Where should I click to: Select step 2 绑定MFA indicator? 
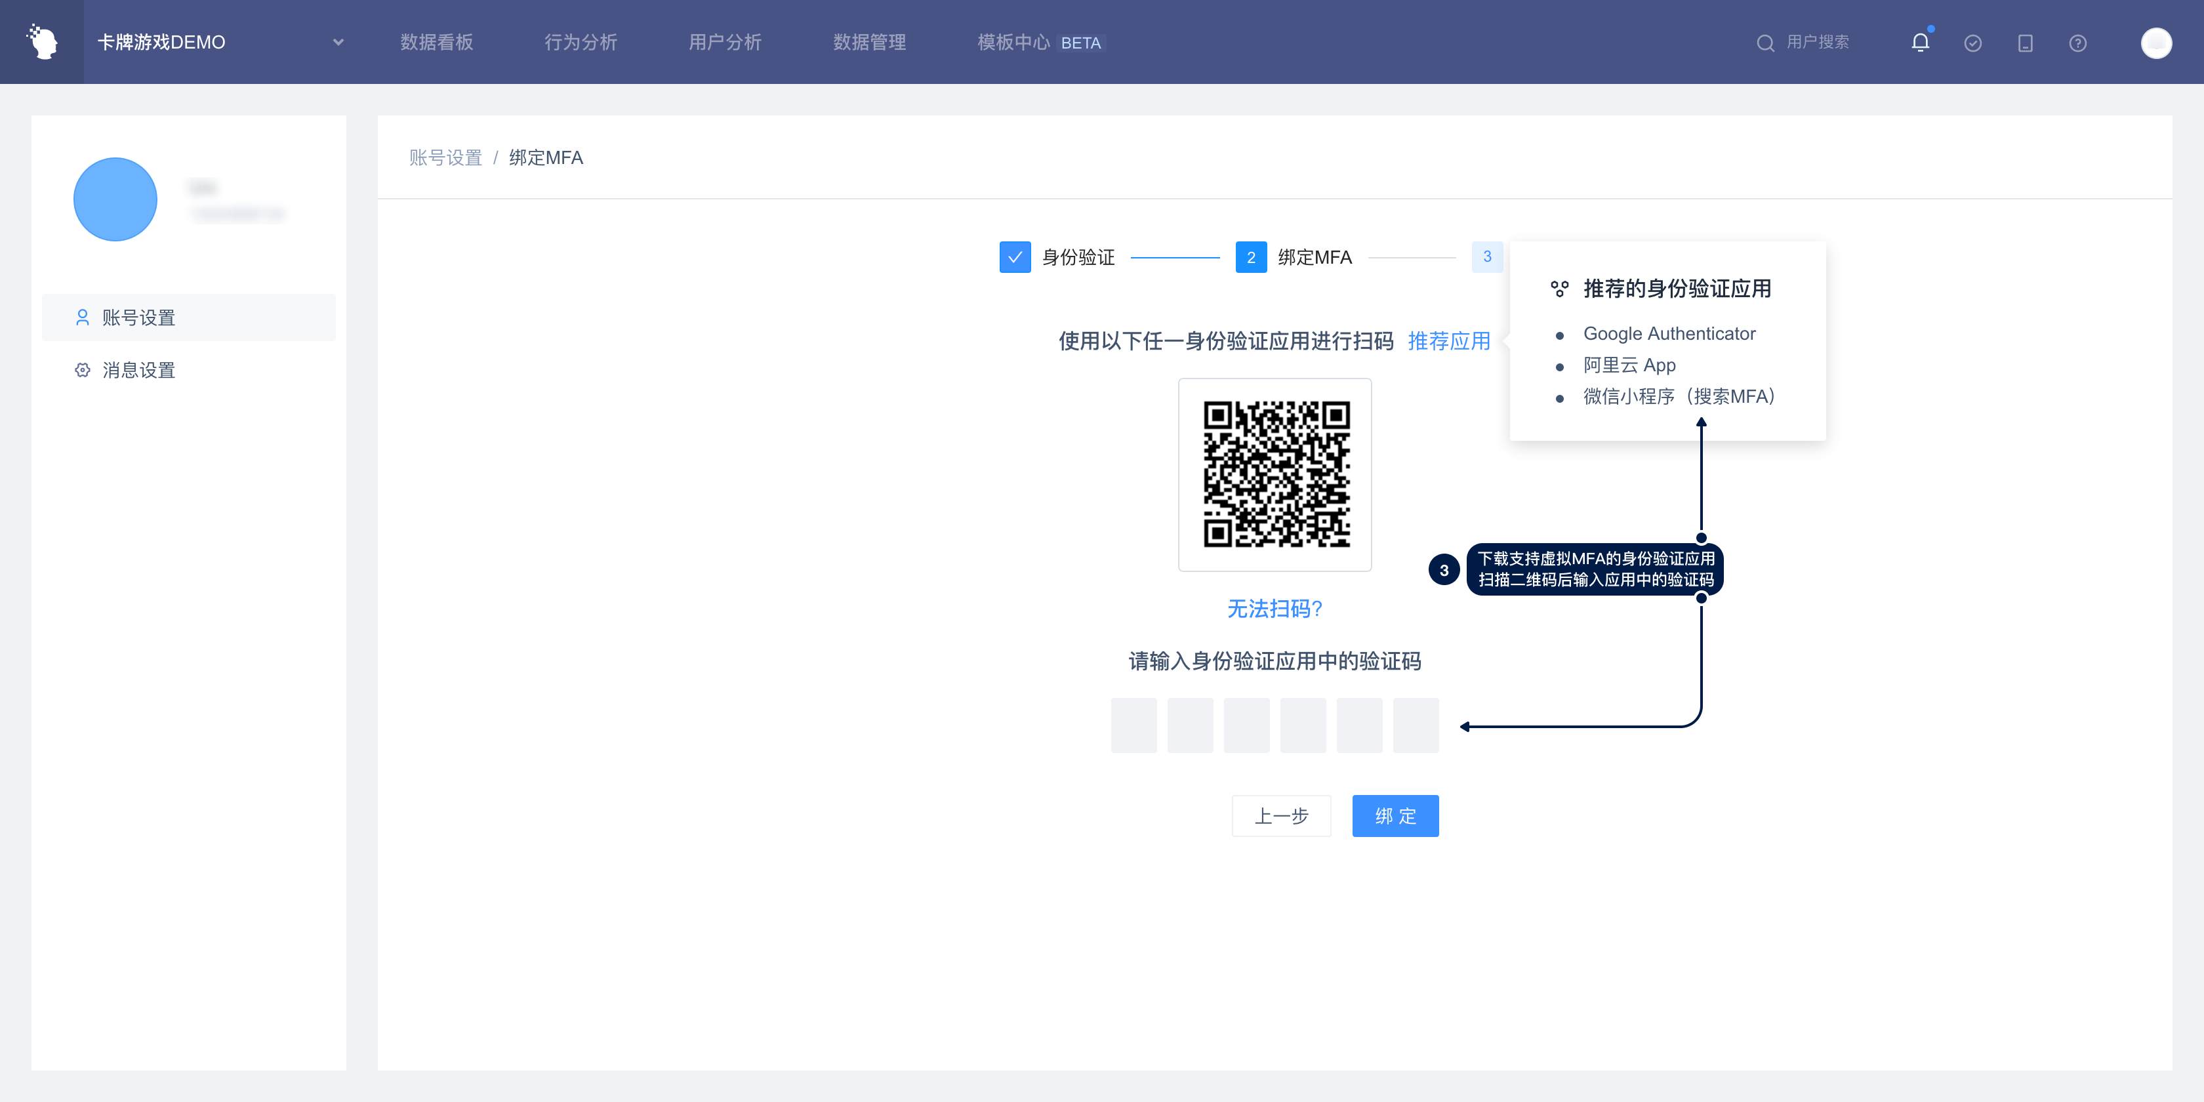coord(1251,256)
